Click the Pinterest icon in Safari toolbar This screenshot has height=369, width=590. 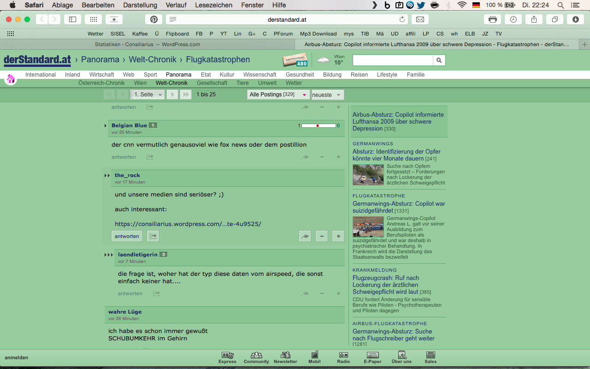pyautogui.click(x=153, y=19)
